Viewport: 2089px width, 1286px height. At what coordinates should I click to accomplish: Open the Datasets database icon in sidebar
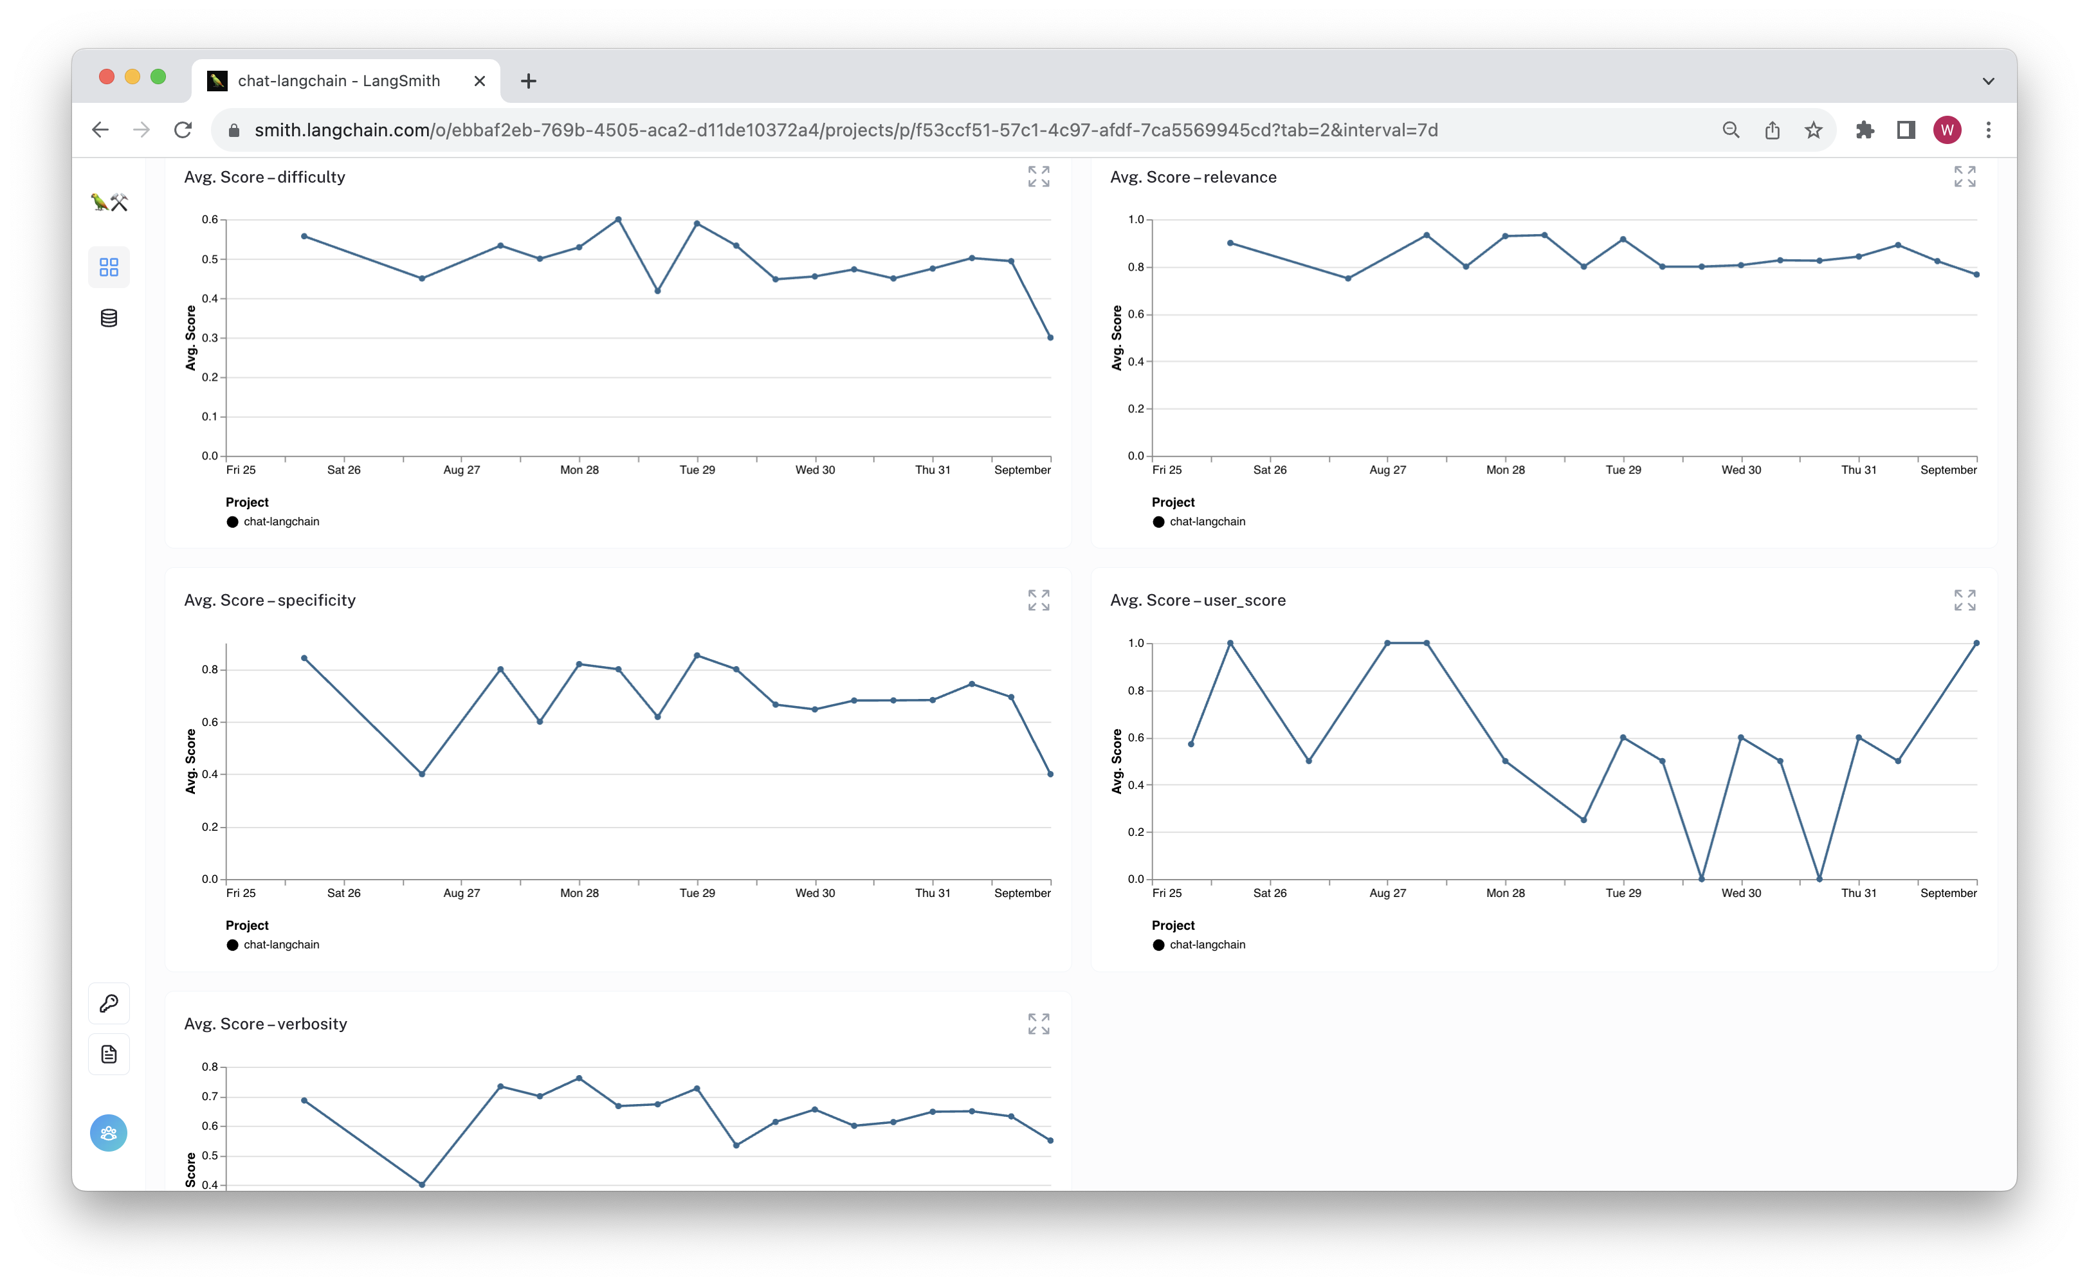point(109,318)
